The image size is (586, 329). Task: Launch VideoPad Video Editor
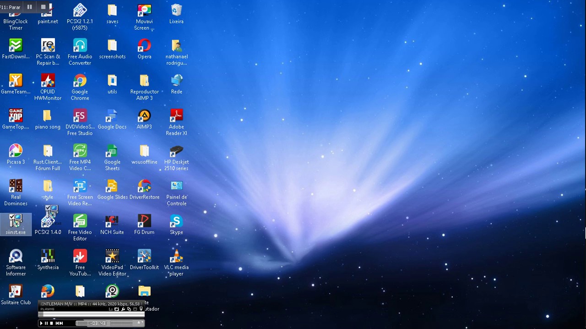coord(112,263)
